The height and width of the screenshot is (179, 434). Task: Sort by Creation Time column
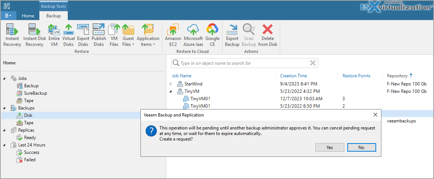click(x=294, y=76)
